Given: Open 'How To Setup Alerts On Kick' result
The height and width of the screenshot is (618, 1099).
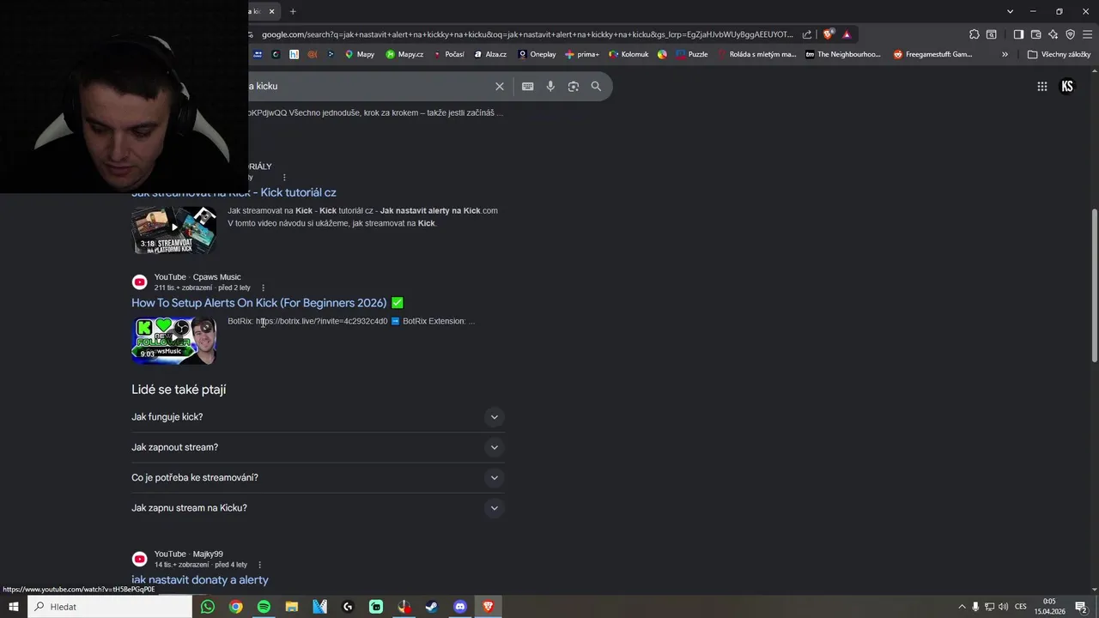Looking at the screenshot, I should click(267, 303).
